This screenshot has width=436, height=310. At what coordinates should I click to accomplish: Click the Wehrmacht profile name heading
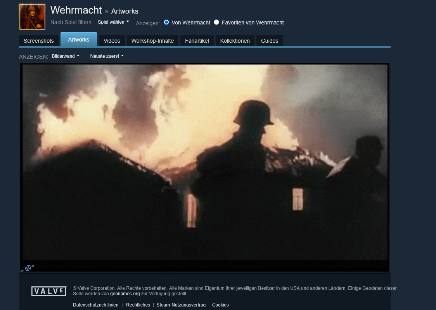(76, 10)
